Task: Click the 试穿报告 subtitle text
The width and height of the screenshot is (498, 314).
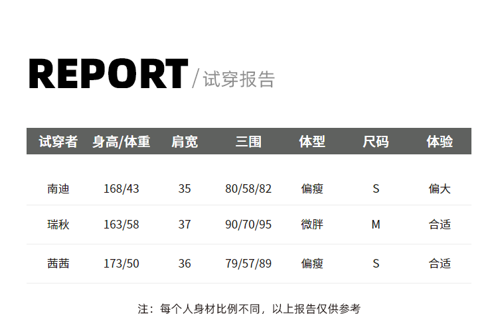Action: tap(238, 79)
